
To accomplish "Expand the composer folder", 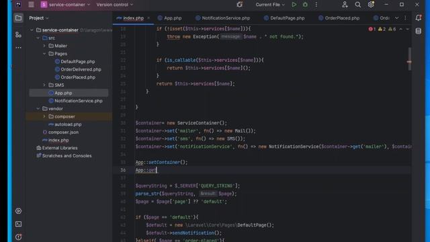I will pos(44,116).
